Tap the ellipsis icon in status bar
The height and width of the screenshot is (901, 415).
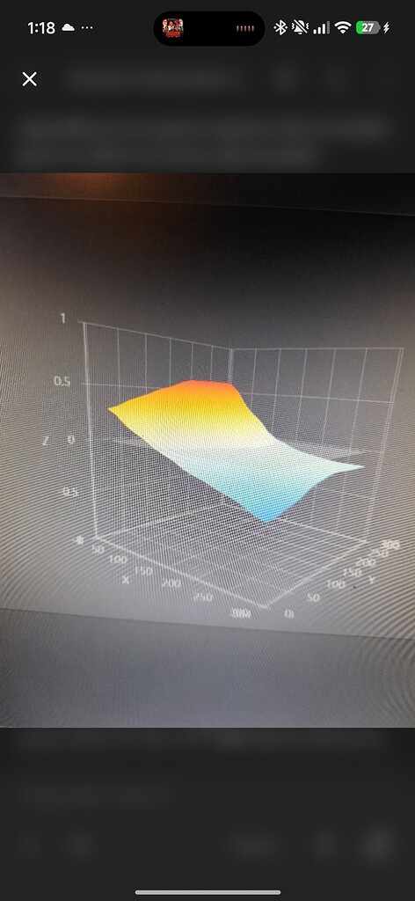point(87,27)
